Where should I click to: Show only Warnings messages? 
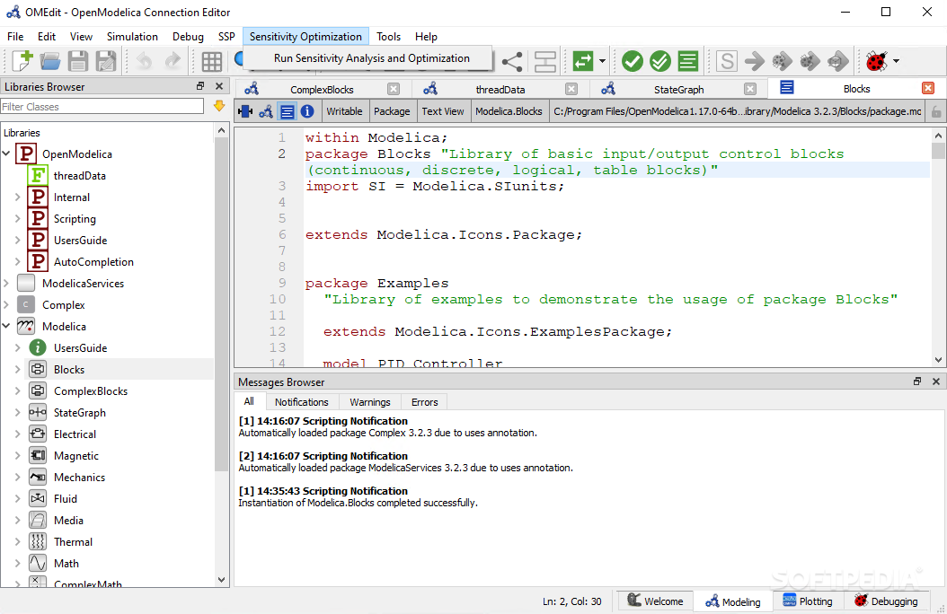(x=369, y=401)
